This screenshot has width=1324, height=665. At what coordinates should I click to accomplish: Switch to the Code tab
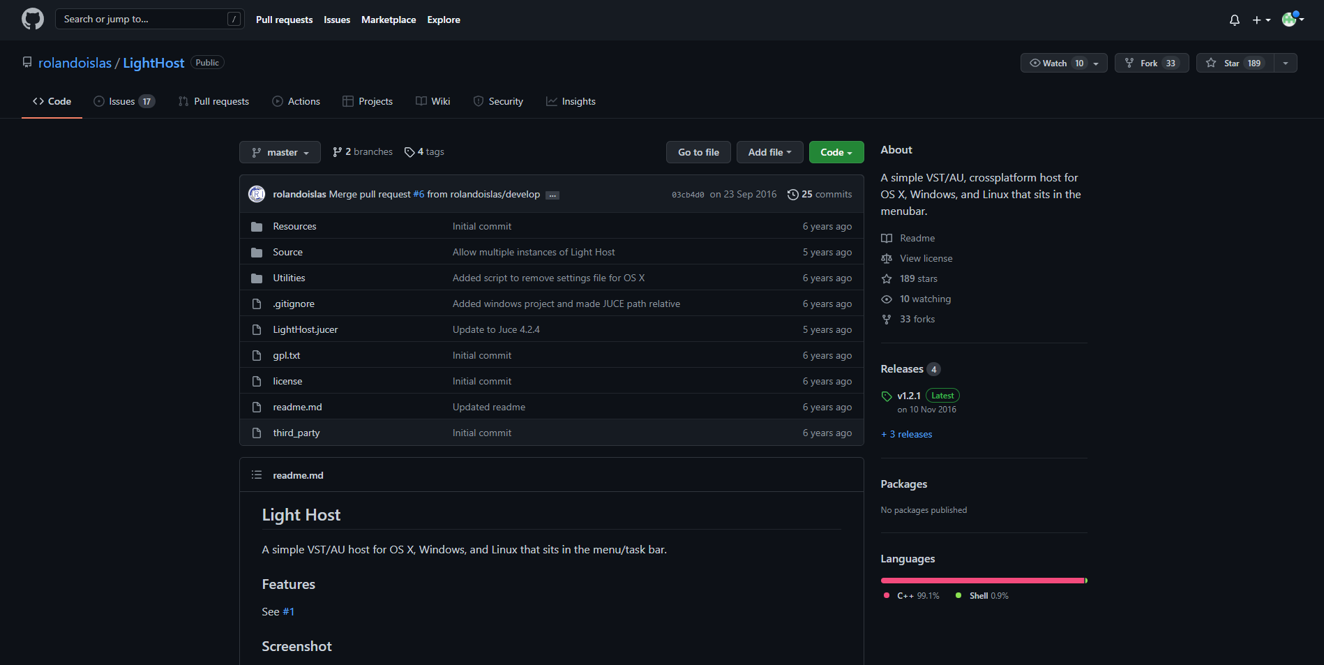(52, 101)
